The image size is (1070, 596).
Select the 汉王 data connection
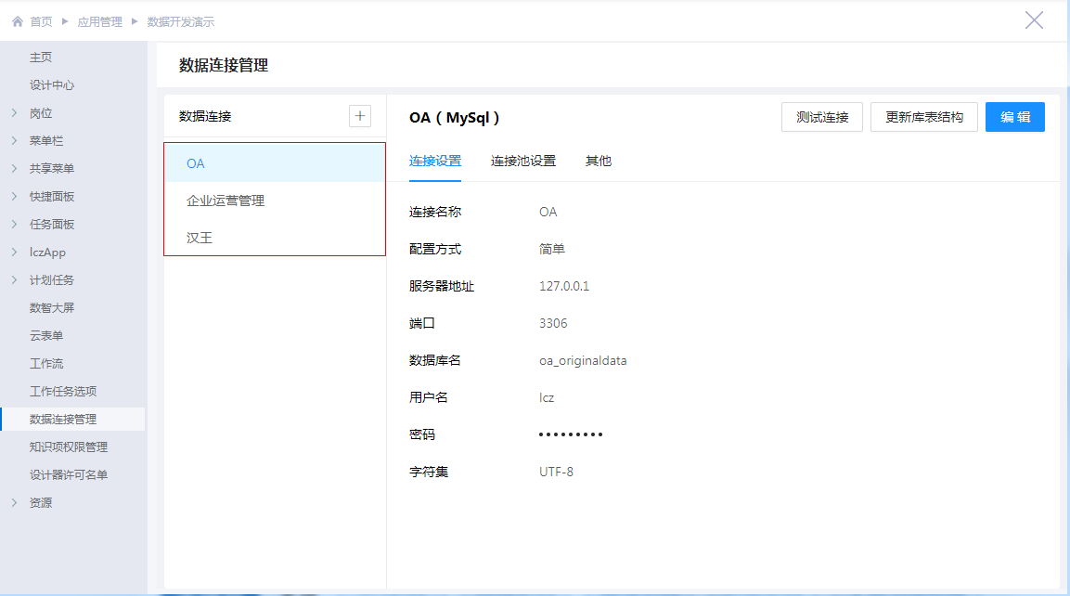point(200,238)
